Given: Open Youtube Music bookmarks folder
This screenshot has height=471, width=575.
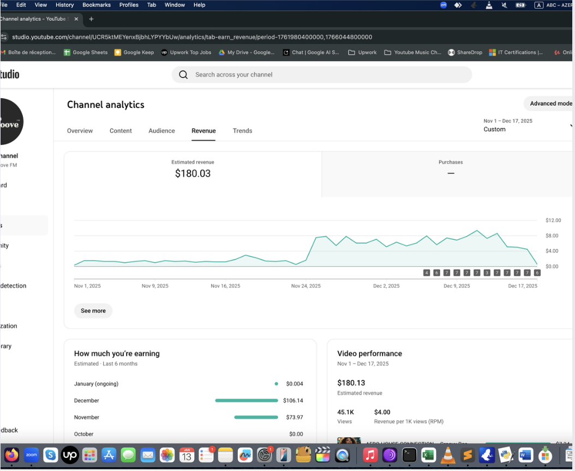Looking at the screenshot, I should [412, 52].
